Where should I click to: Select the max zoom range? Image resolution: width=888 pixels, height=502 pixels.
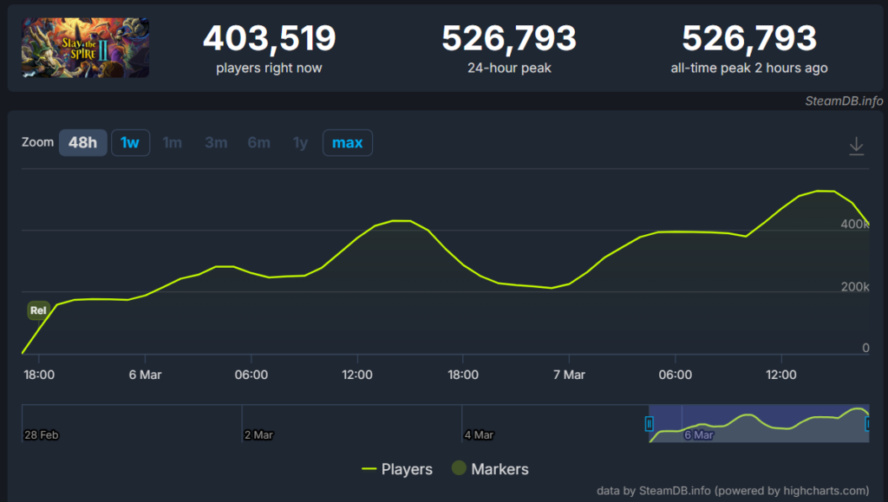[x=347, y=142]
